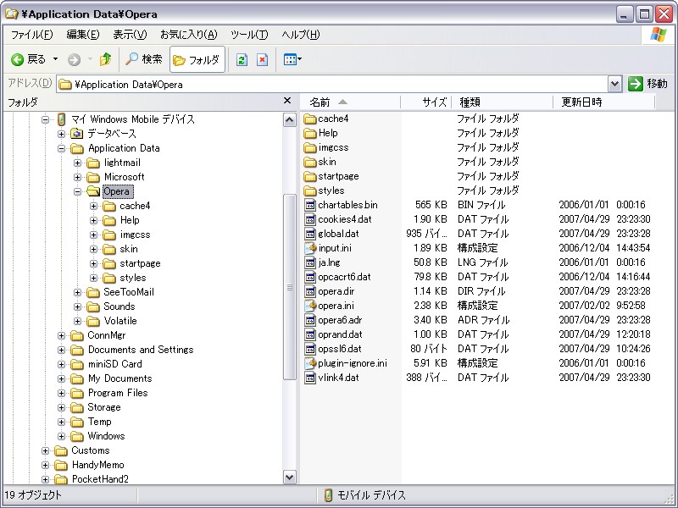The height and width of the screenshot is (508, 678).
Task: Open the Views mode dropdown icon
Action: (x=292, y=59)
